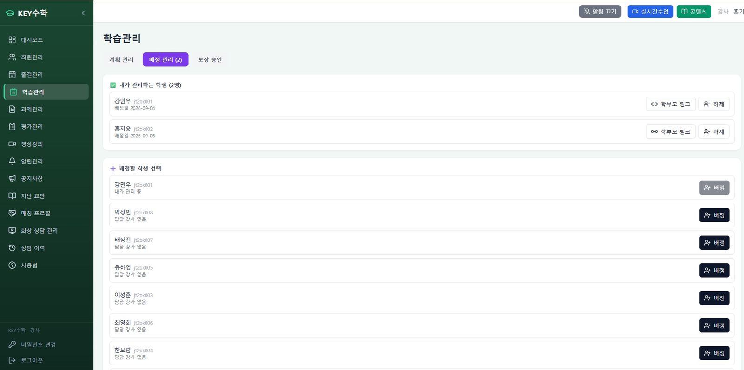Start 실시간수업 from the top bar
The width and height of the screenshot is (744, 370).
(x=650, y=12)
